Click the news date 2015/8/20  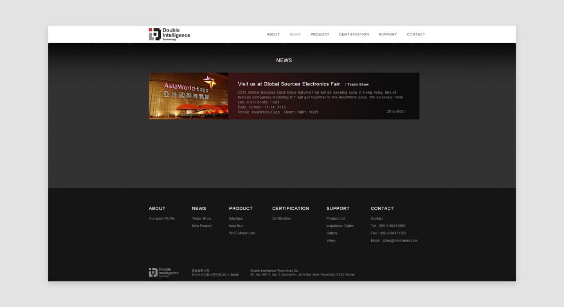(x=396, y=112)
